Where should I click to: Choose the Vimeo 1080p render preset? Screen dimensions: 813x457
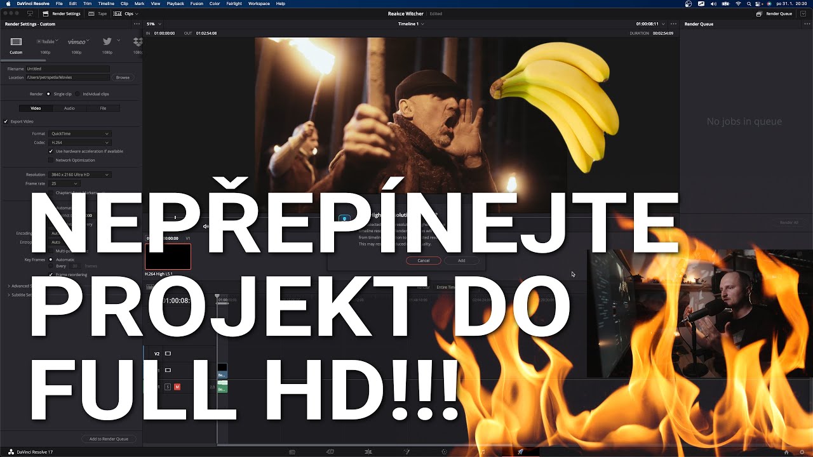tap(77, 42)
